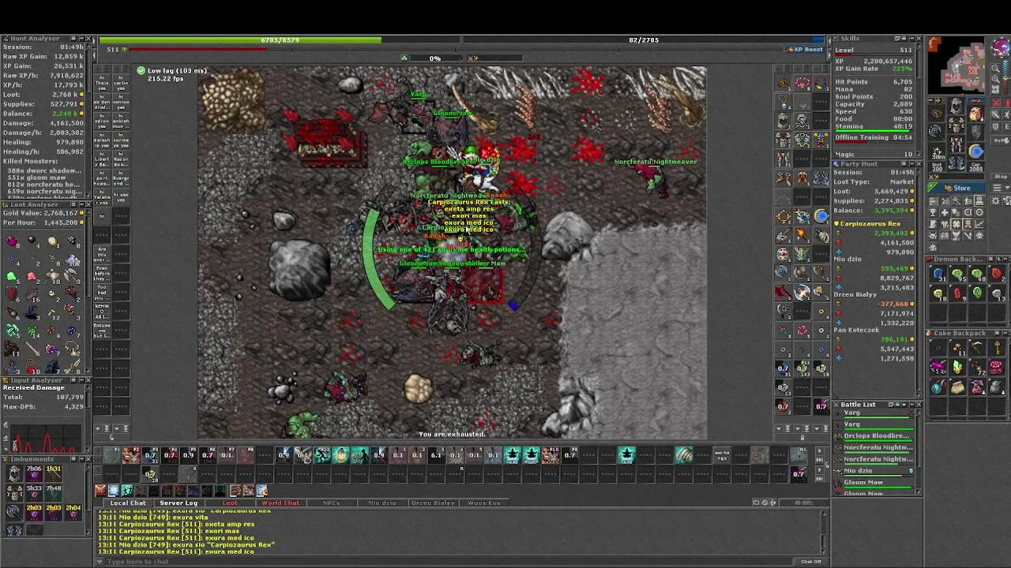Image resolution: width=1011 pixels, height=568 pixels.
Task: Click the imbuement slot showing 1h31
Action: point(54,473)
